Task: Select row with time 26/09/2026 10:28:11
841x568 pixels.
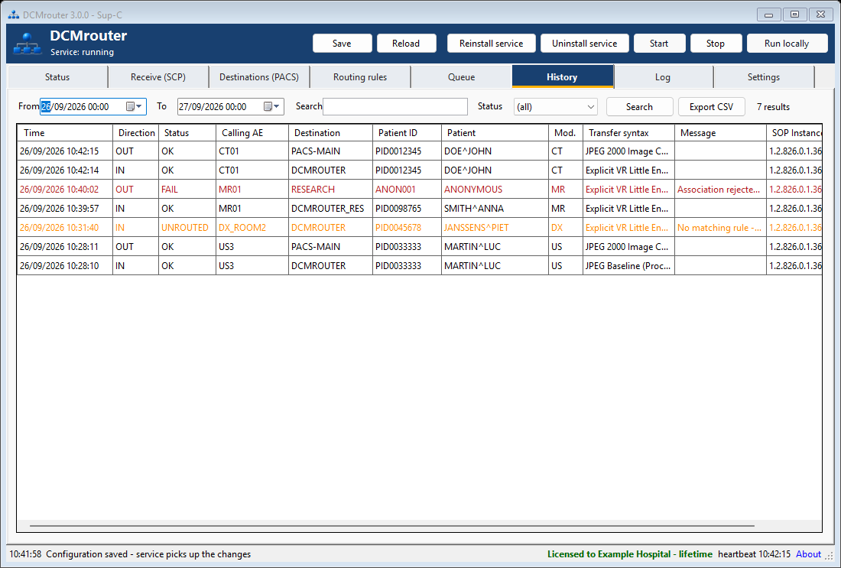Action: pos(420,247)
